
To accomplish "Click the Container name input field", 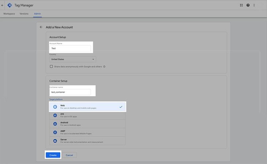I will coord(70,92).
